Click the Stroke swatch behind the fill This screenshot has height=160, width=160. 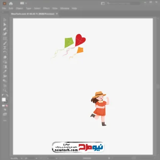[x=6, y=102]
